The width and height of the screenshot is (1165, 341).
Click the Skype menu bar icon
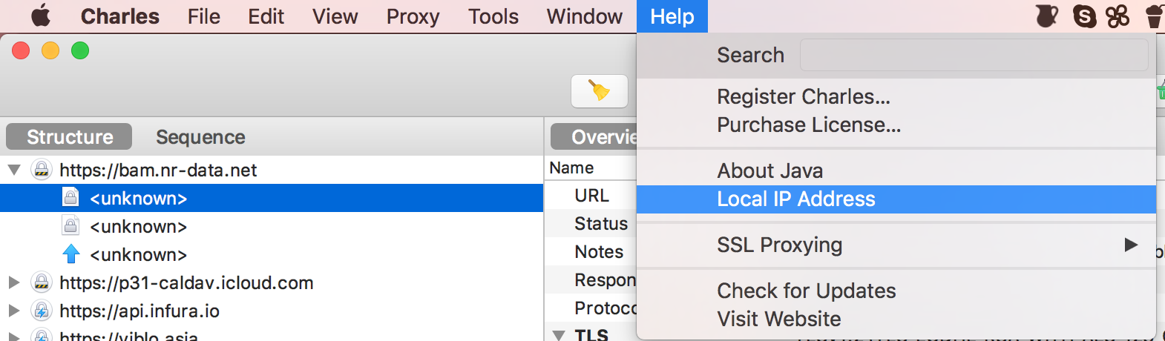tap(1085, 16)
